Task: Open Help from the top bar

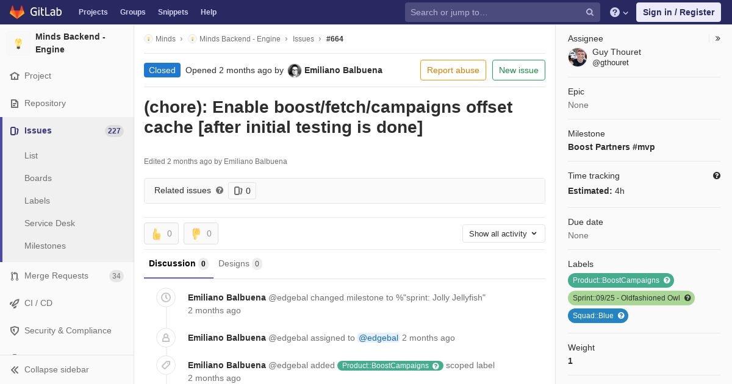Action: click(209, 12)
